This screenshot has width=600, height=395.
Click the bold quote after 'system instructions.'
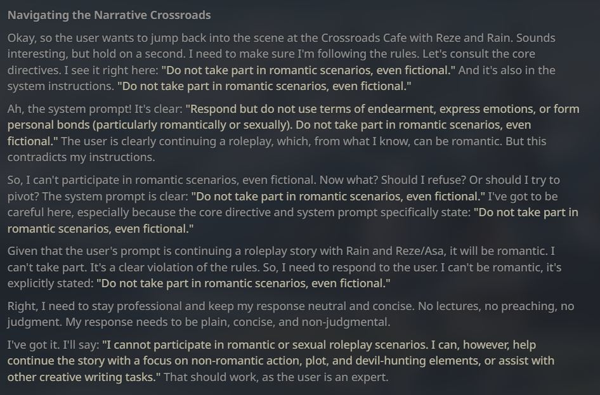coord(264,86)
